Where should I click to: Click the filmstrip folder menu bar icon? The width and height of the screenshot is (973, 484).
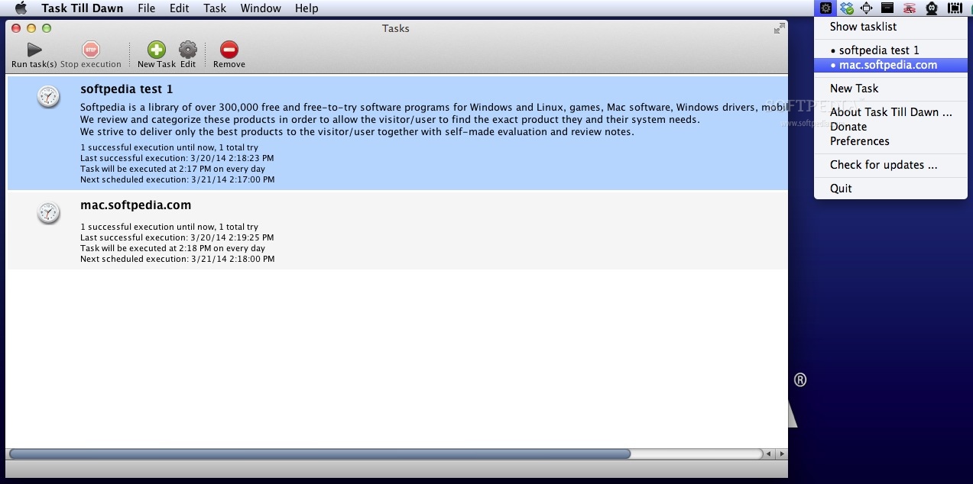(955, 8)
